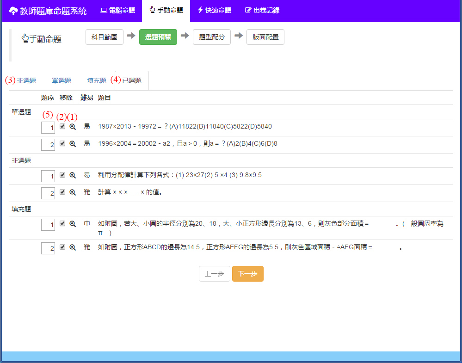Viewport: 462px width, 363px height.
Task: Click text 如附圖，正方形ABCD的邊長
Action: click(x=250, y=247)
